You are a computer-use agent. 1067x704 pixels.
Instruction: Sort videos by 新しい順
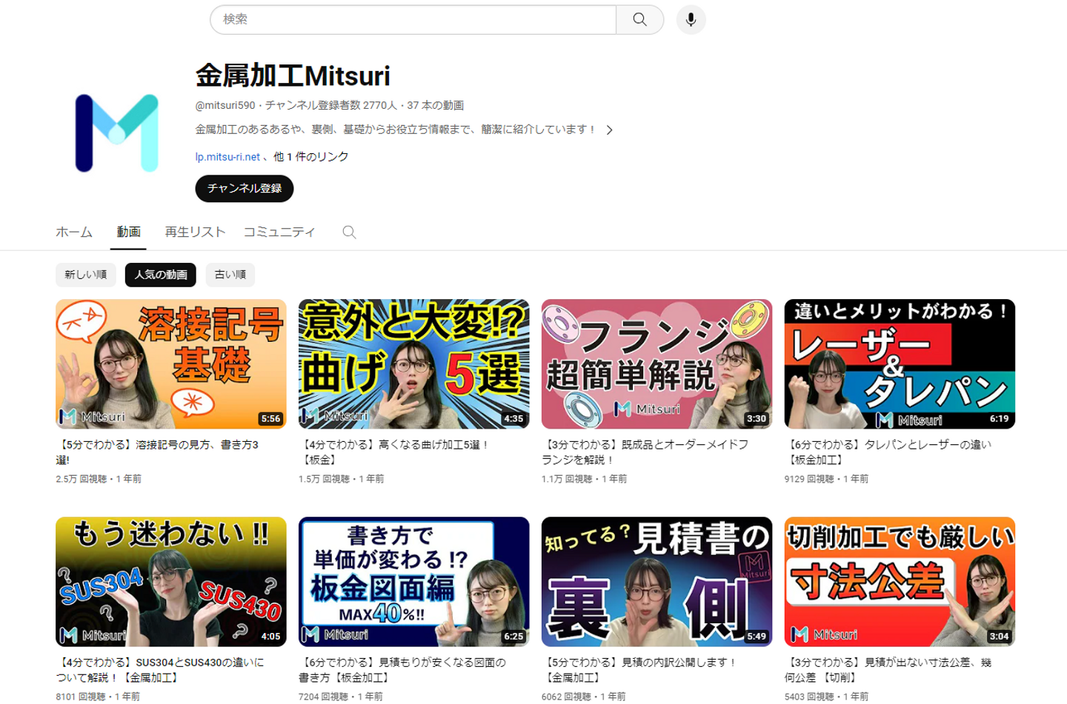coord(85,275)
